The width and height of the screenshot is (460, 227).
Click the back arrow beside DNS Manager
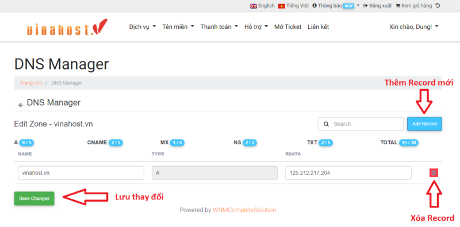[x=21, y=105]
